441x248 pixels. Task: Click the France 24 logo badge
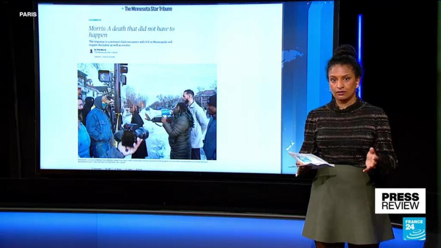pyautogui.click(x=414, y=228)
